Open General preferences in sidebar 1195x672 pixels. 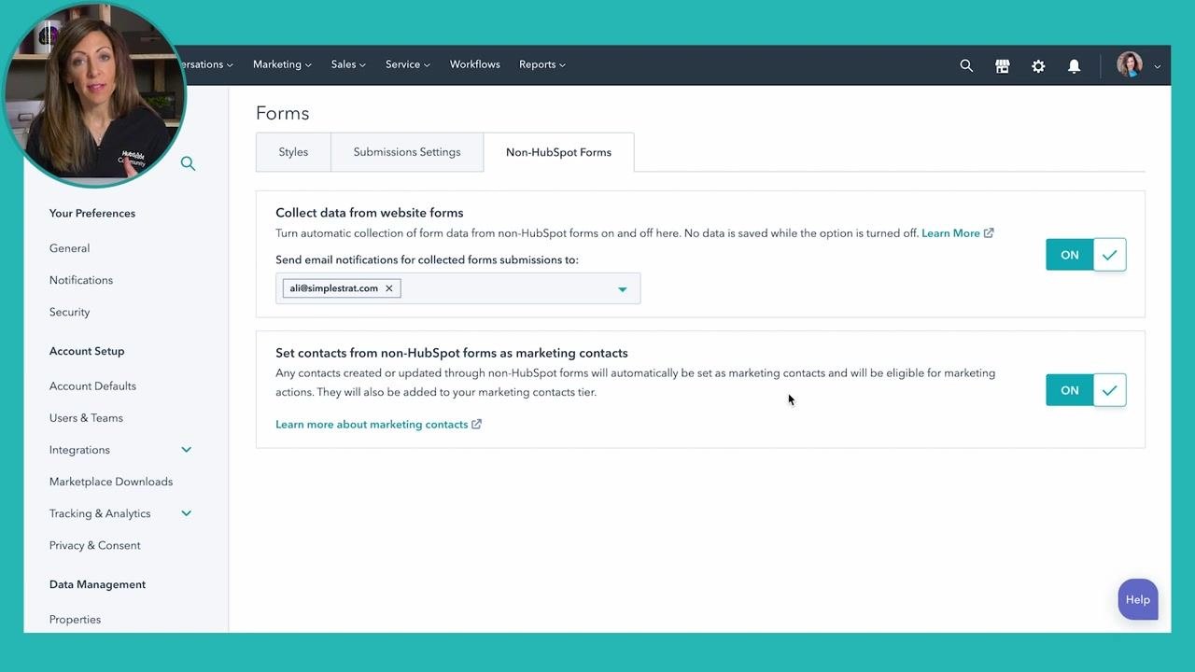(x=70, y=248)
